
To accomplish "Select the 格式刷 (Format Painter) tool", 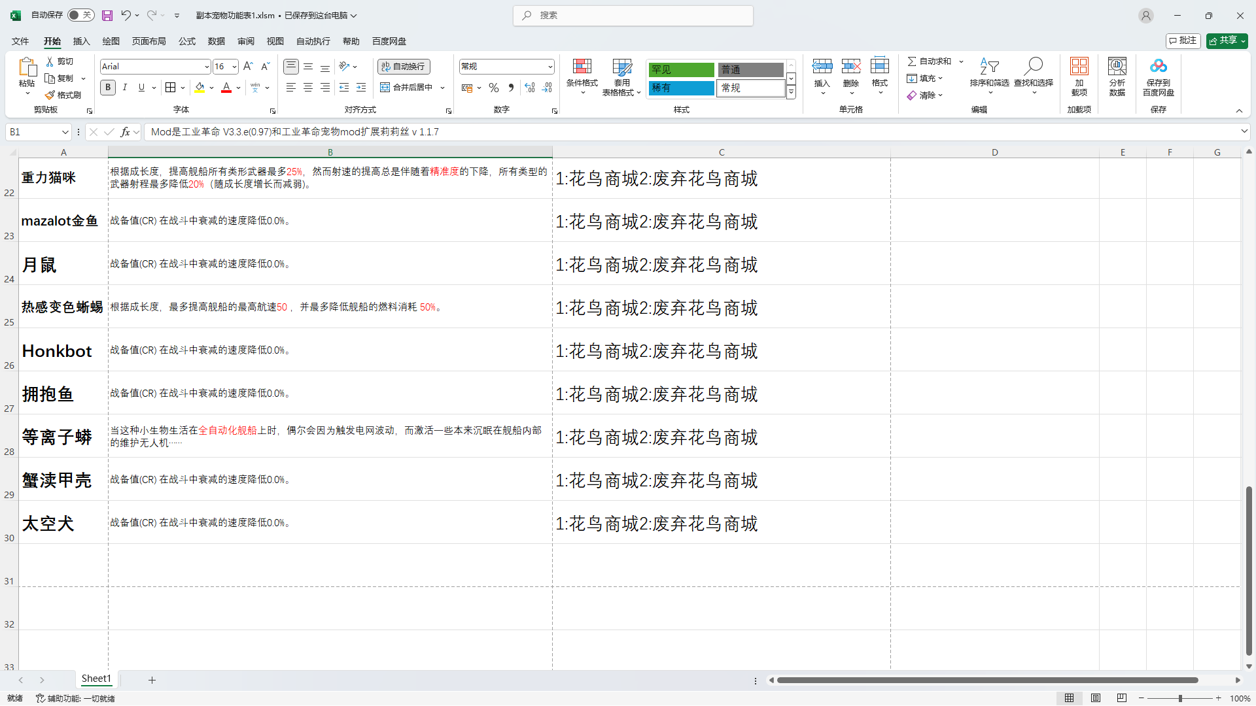I will click(x=63, y=94).
